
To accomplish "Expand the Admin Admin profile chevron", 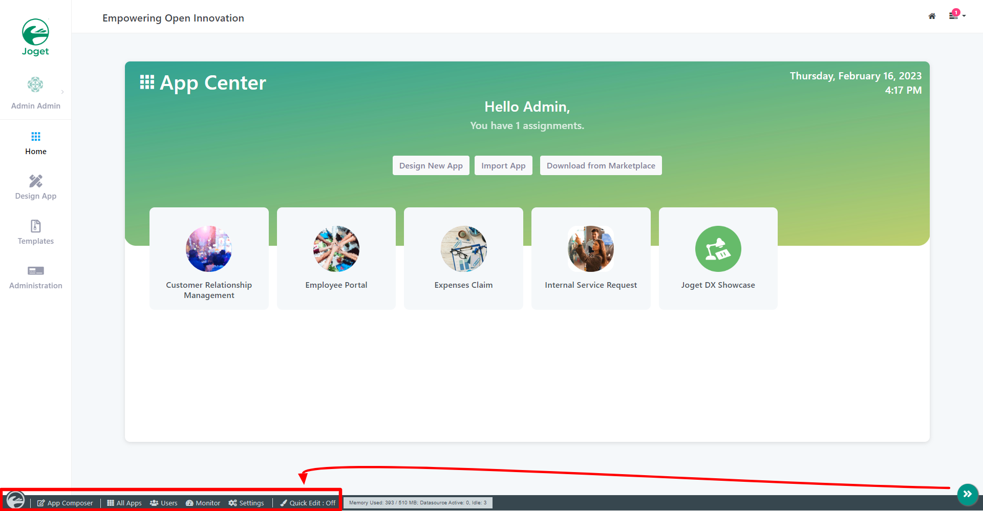I will pos(62,92).
